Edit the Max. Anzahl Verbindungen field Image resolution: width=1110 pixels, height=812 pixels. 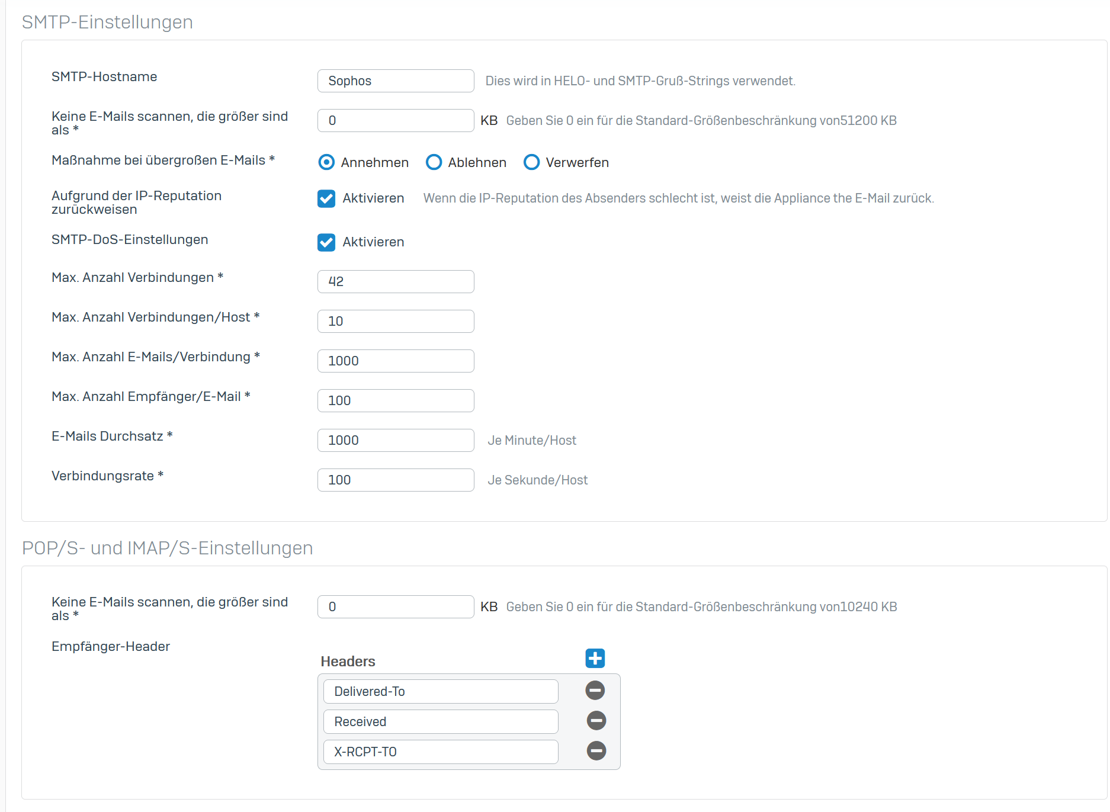pos(396,282)
